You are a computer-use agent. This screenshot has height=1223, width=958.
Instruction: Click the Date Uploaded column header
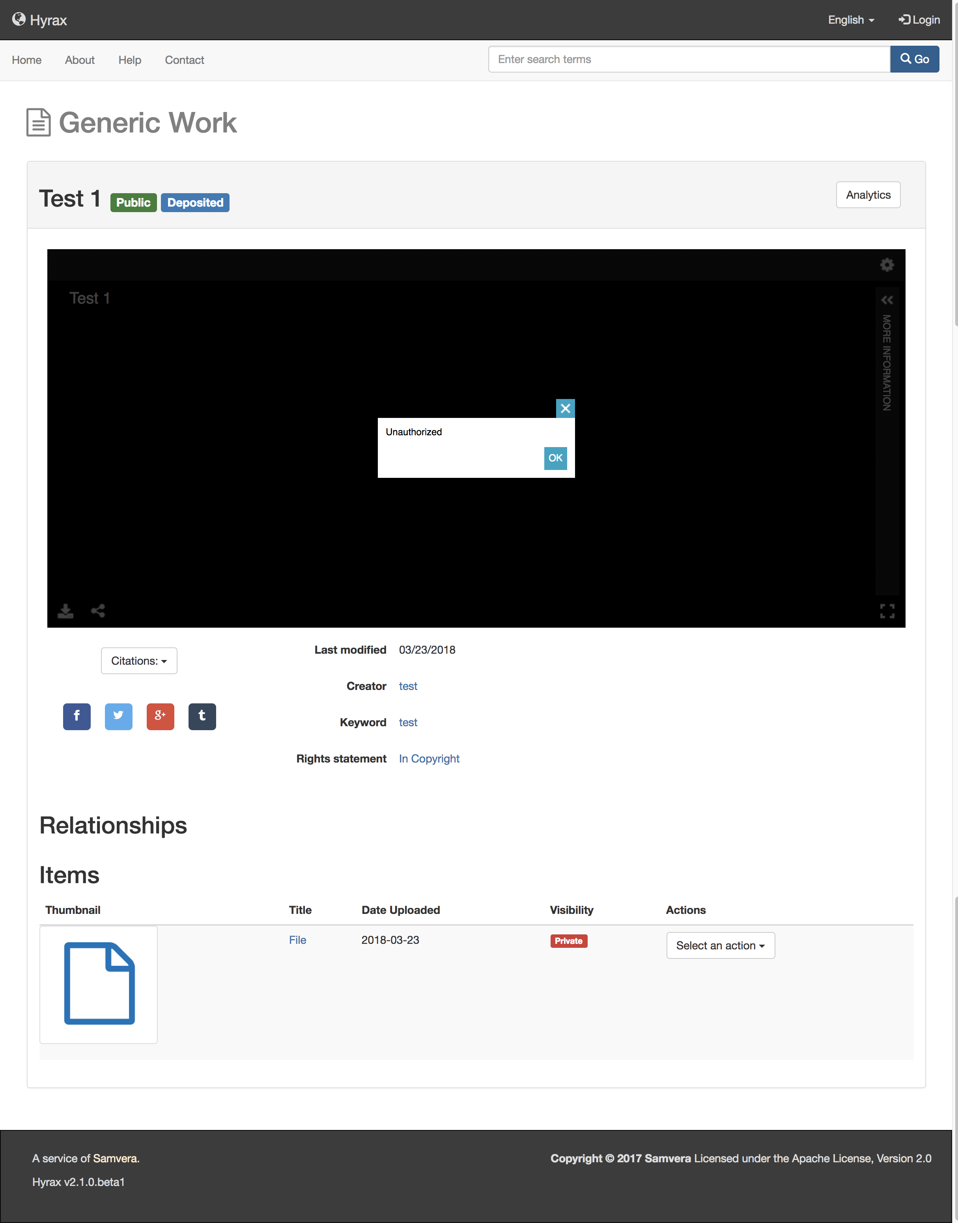(400, 910)
